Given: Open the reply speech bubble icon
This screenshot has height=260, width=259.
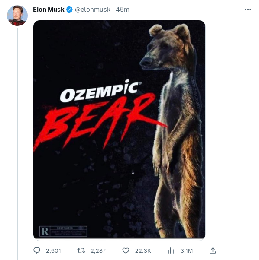Looking at the screenshot, I should click(x=37, y=250).
